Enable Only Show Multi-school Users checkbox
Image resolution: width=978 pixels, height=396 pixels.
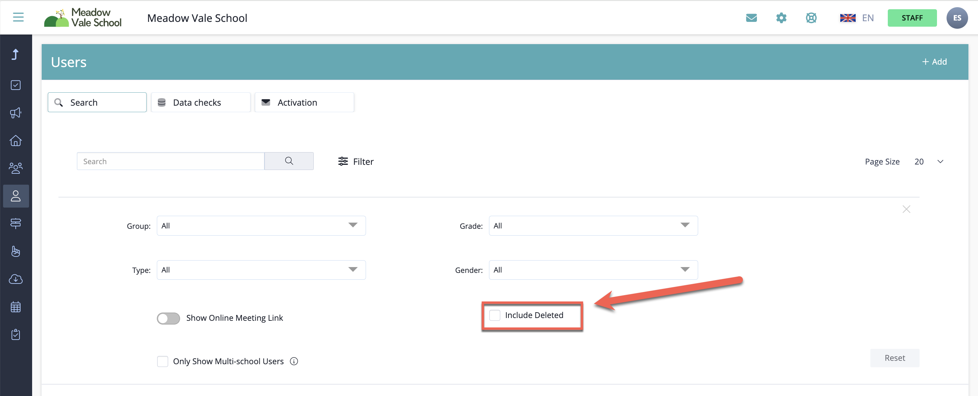(x=163, y=361)
